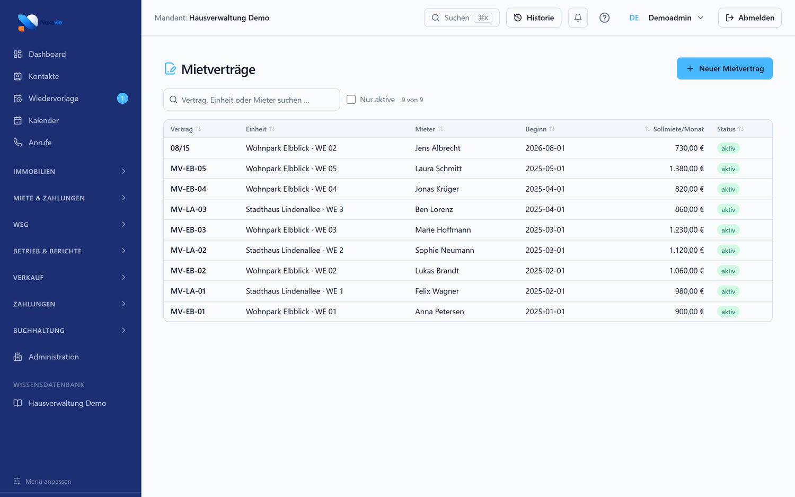This screenshot has width=795, height=497.
Task: Click the Menü anpassen sliders icon
Action: (x=17, y=481)
